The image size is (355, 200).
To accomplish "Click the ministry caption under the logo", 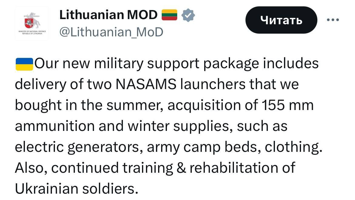I will point(32,33).
